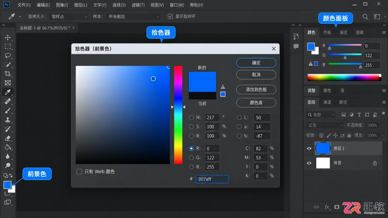
Task: Click the swap foreground and background colors icon
Action: click(x=11, y=176)
